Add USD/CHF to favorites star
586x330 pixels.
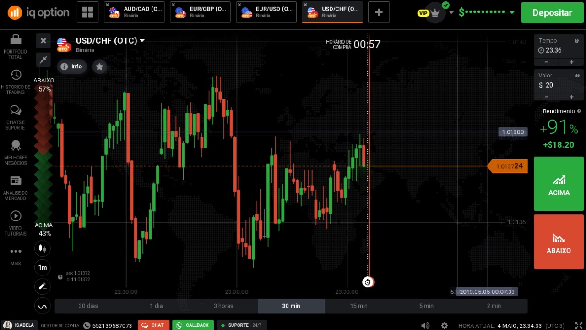coord(99,66)
